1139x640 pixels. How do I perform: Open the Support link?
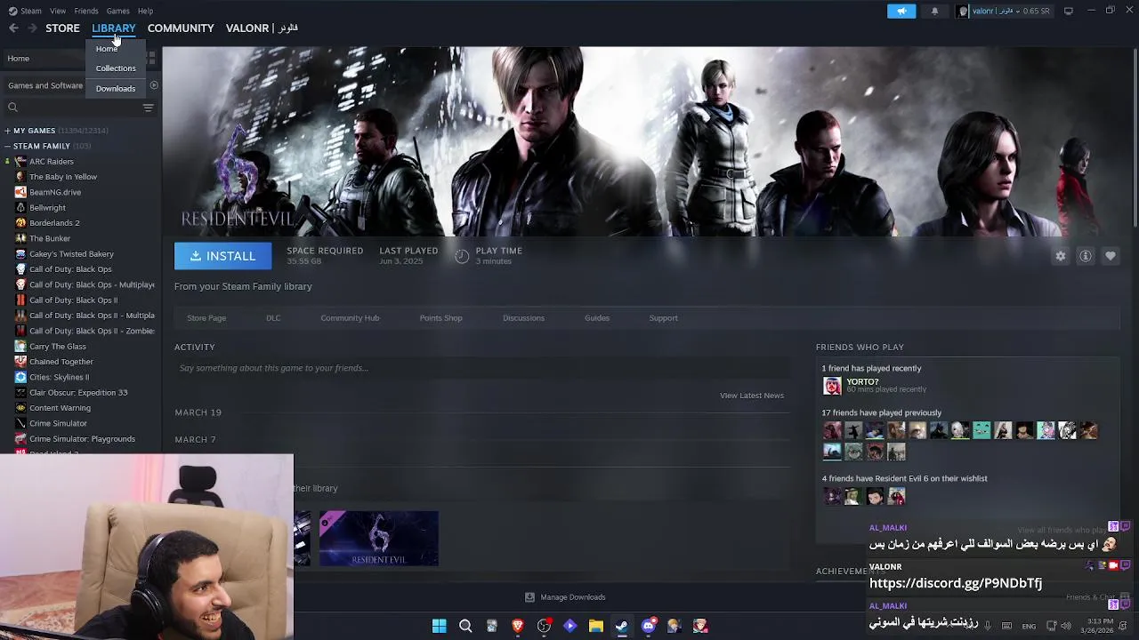point(663,318)
